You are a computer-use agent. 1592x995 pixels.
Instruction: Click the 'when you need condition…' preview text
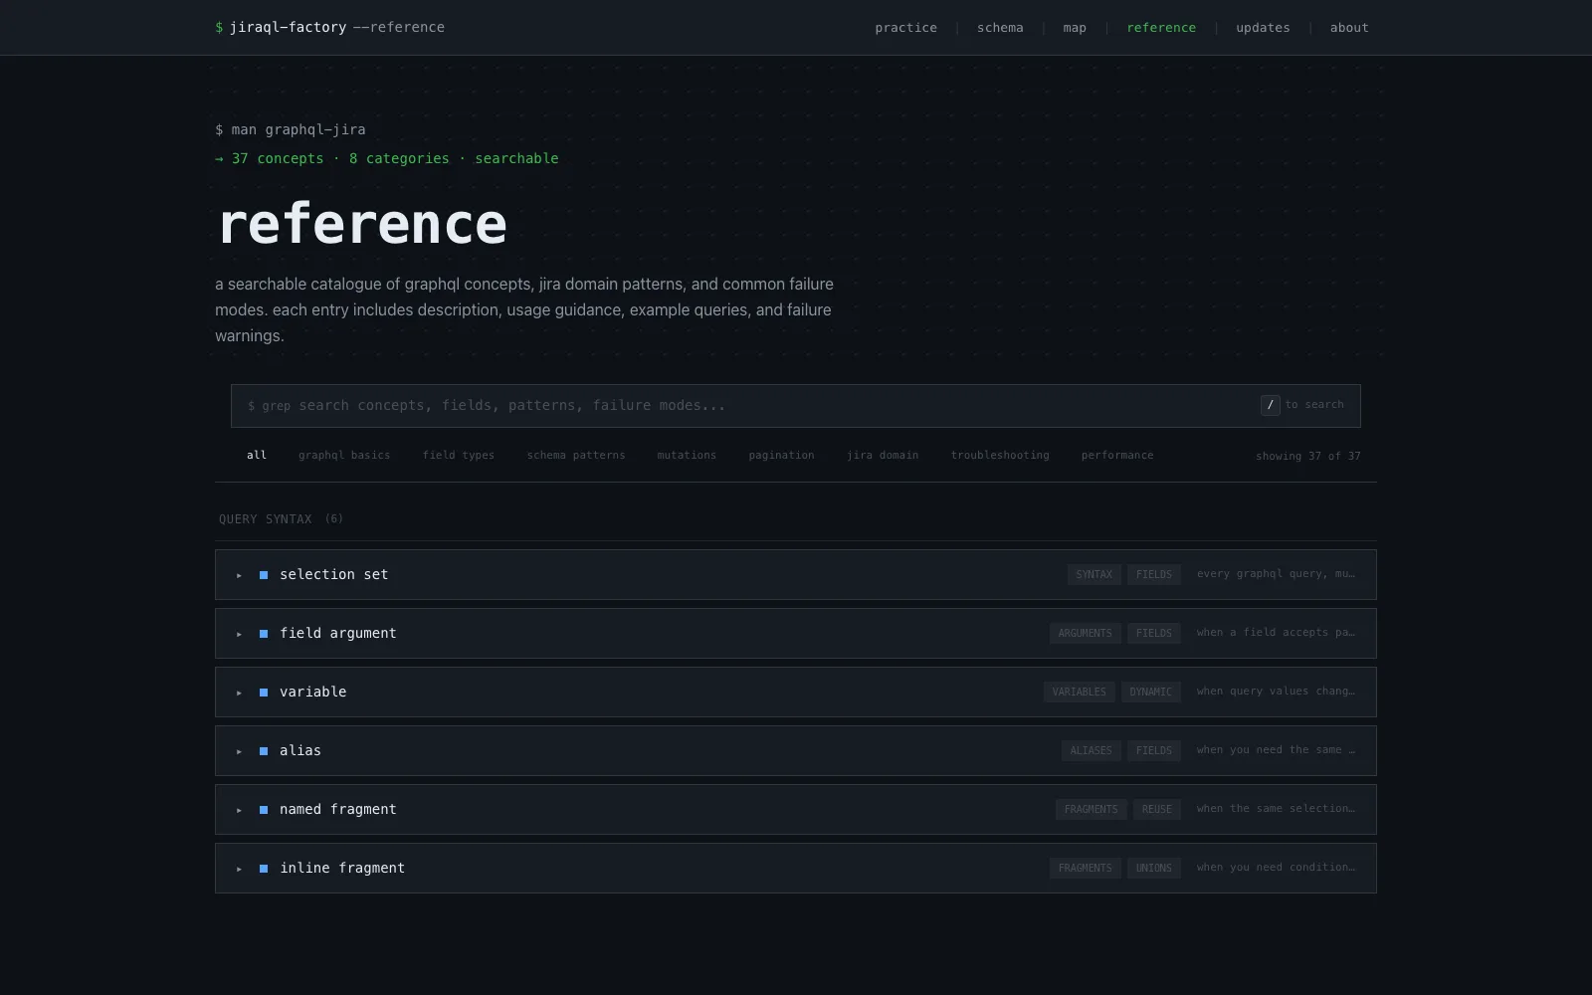click(1277, 868)
